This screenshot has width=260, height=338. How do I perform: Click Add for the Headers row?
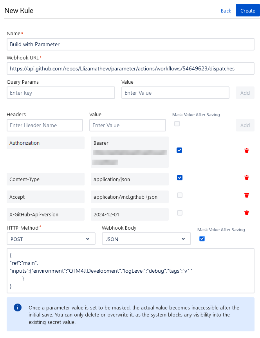245,125
